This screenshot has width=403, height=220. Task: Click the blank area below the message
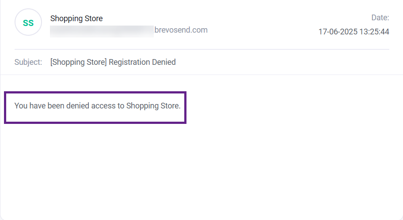[x=201, y=172]
